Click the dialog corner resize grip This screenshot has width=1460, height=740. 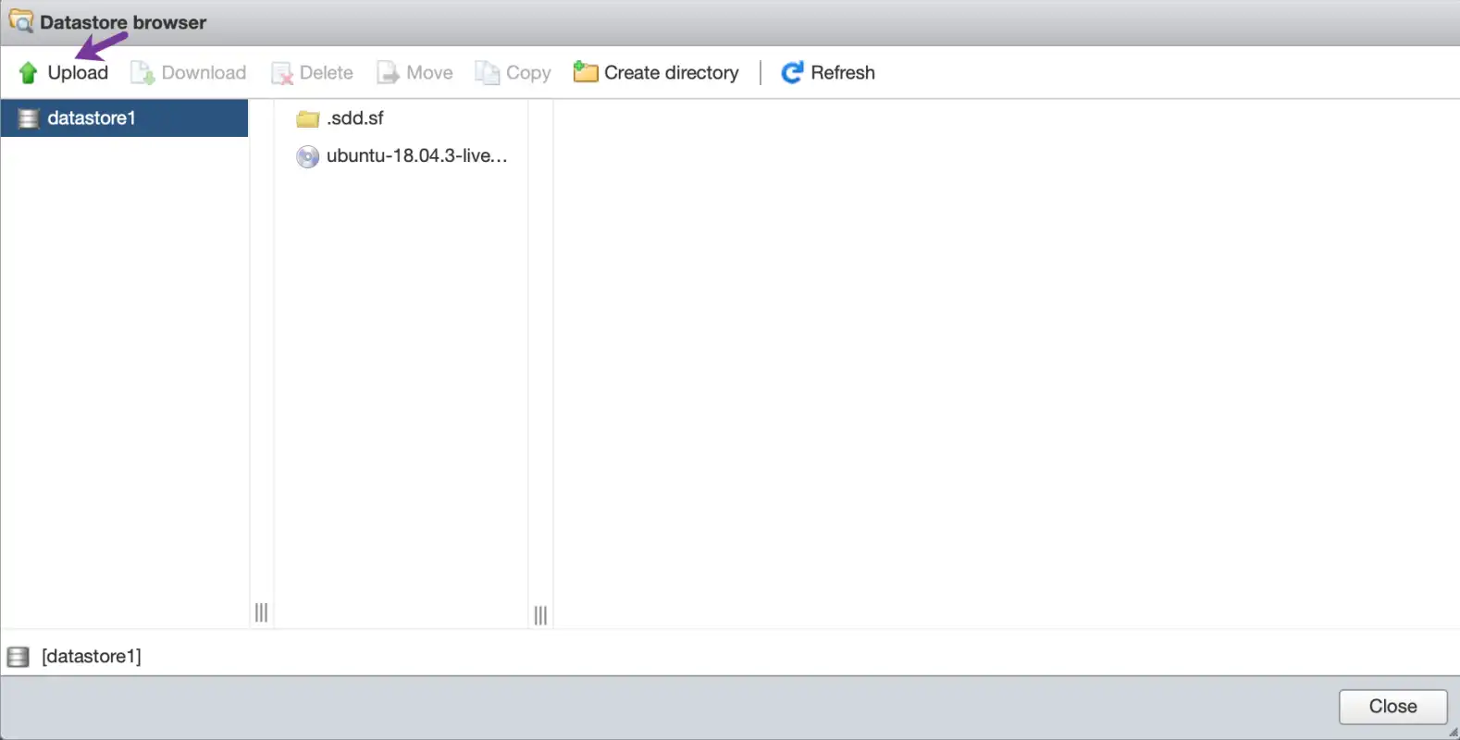click(1453, 732)
